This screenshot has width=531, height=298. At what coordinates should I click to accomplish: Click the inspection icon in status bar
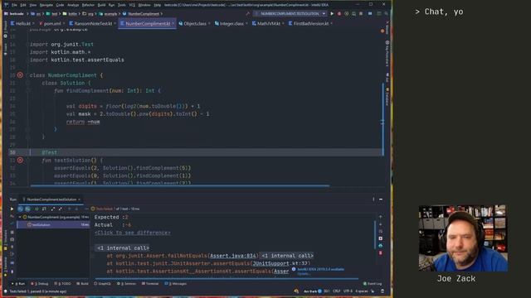(x=297, y=291)
